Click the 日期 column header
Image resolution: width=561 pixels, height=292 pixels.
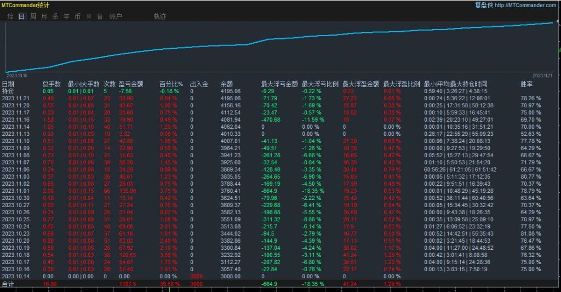[x=8, y=84]
